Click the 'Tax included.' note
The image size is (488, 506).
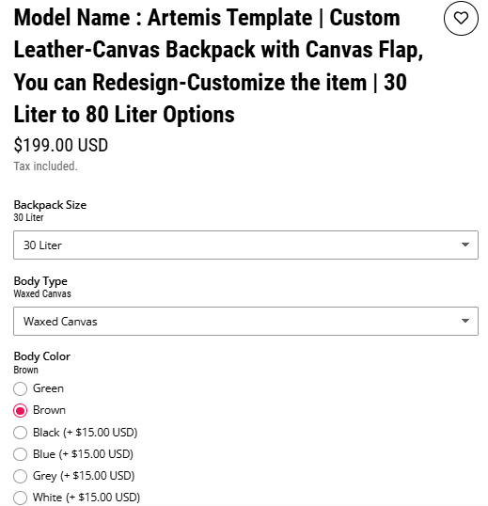point(45,166)
